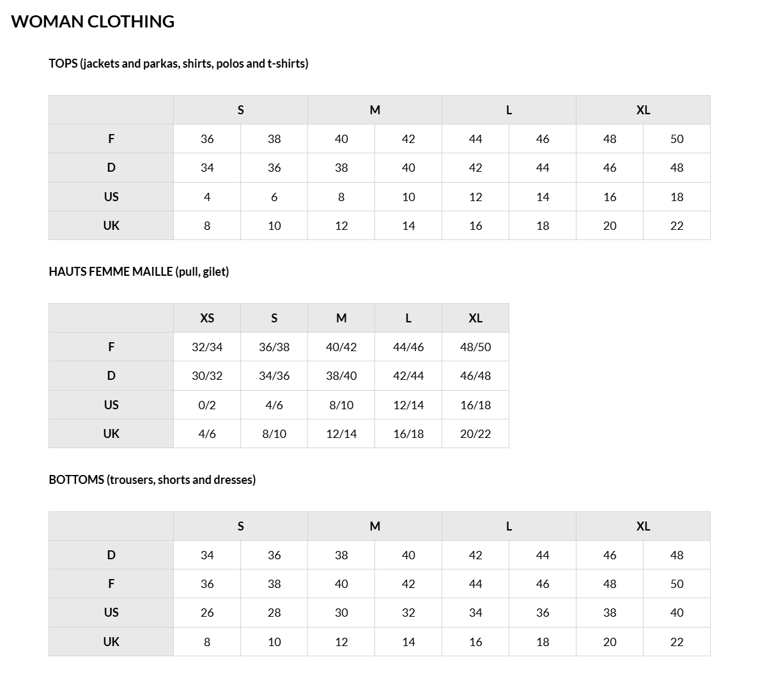Select the 48/50 French size cell

[475, 347]
